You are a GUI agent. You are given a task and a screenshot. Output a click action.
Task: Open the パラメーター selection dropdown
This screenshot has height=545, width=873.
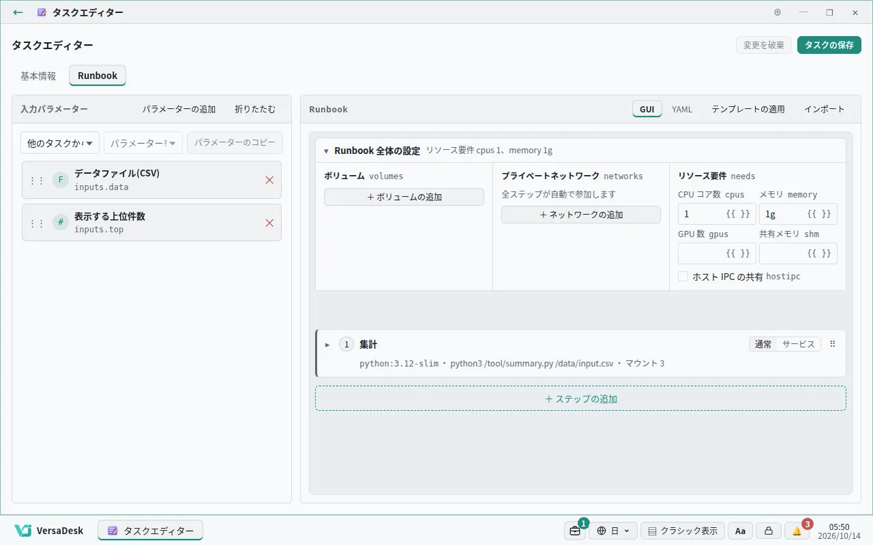[x=143, y=143]
